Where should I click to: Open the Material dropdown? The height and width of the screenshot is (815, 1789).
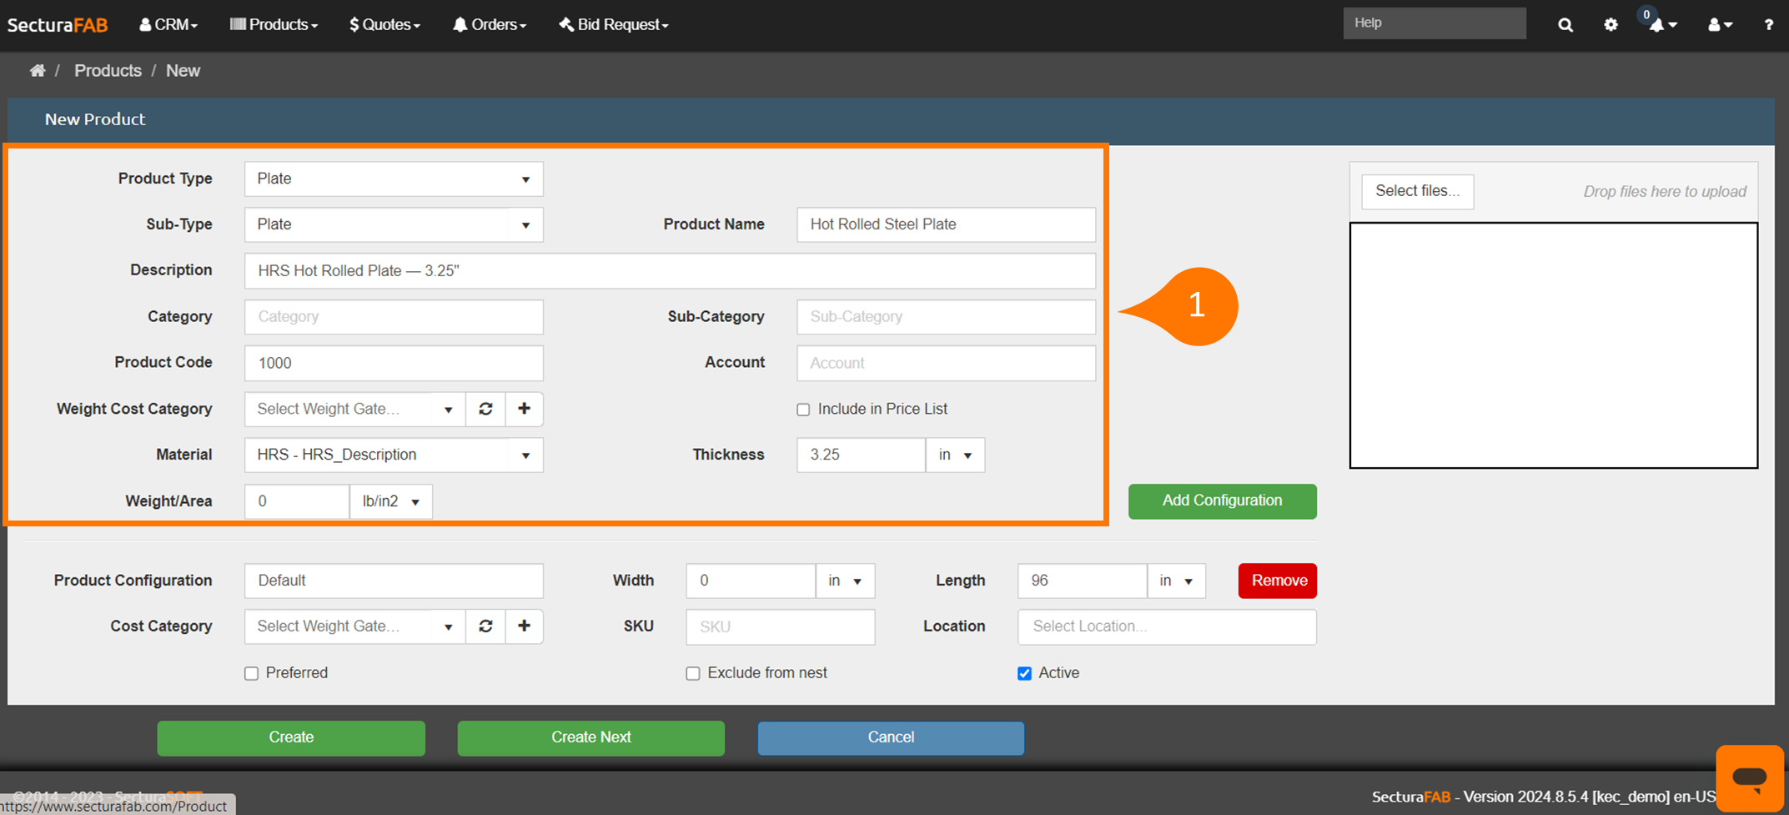point(394,455)
